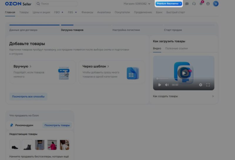Click the FBS tab notification dot

pyautogui.click(x=76, y=12)
